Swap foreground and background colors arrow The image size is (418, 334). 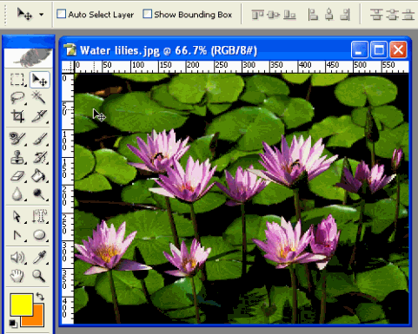pos(40,297)
